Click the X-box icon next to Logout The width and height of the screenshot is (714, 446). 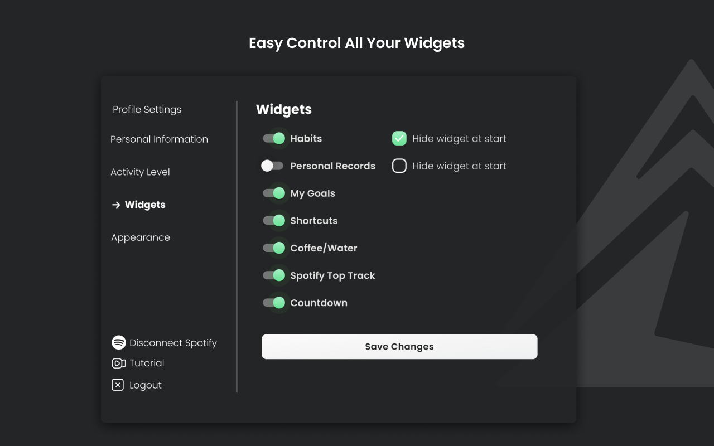(x=118, y=385)
